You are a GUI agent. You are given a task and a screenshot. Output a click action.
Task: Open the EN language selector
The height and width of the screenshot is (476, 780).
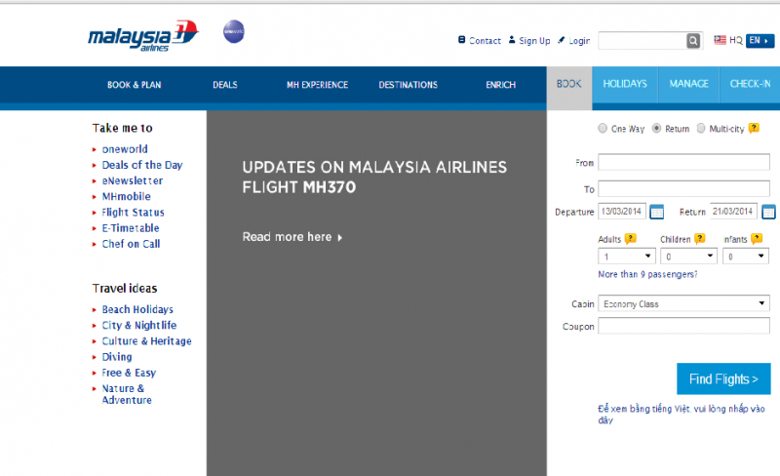coord(760,40)
